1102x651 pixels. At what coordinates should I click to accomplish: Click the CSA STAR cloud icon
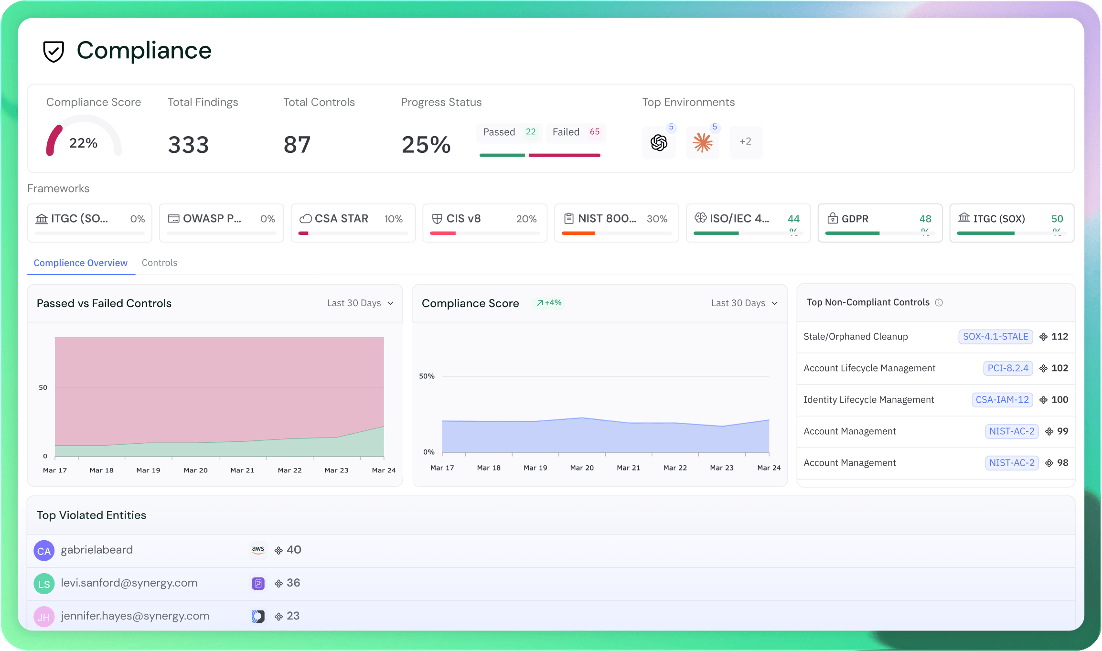click(305, 219)
